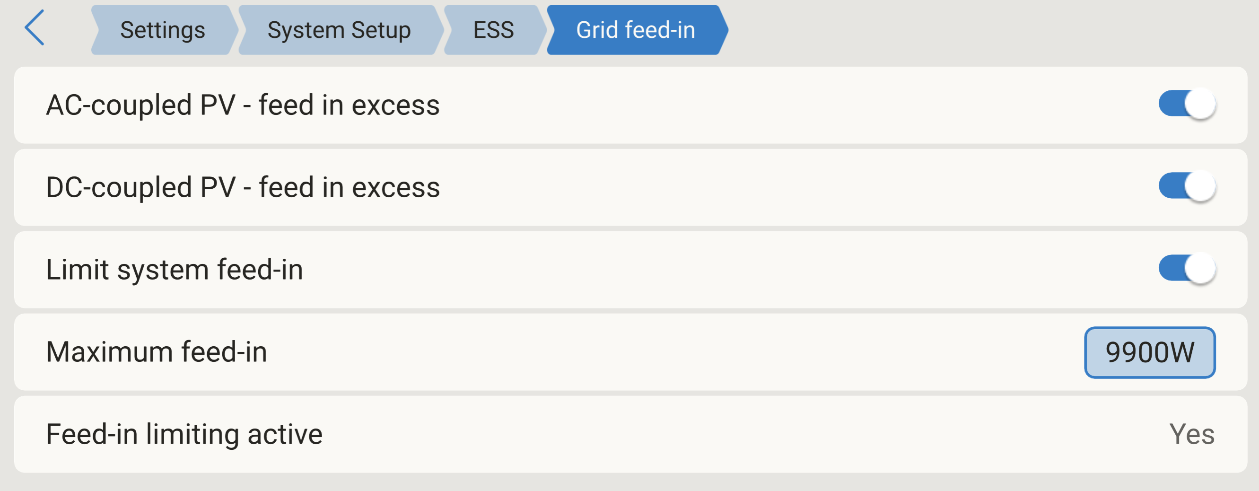Turn off DC-coupled PV feed in excess toggle
This screenshot has width=1259, height=491.
(x=1186, y=186)
